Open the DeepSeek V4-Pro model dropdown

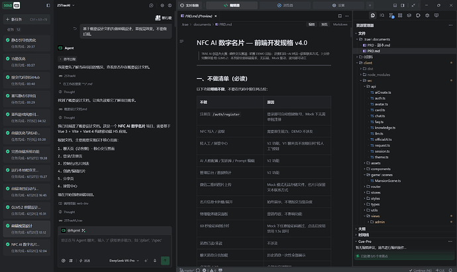tap(124, 261)
